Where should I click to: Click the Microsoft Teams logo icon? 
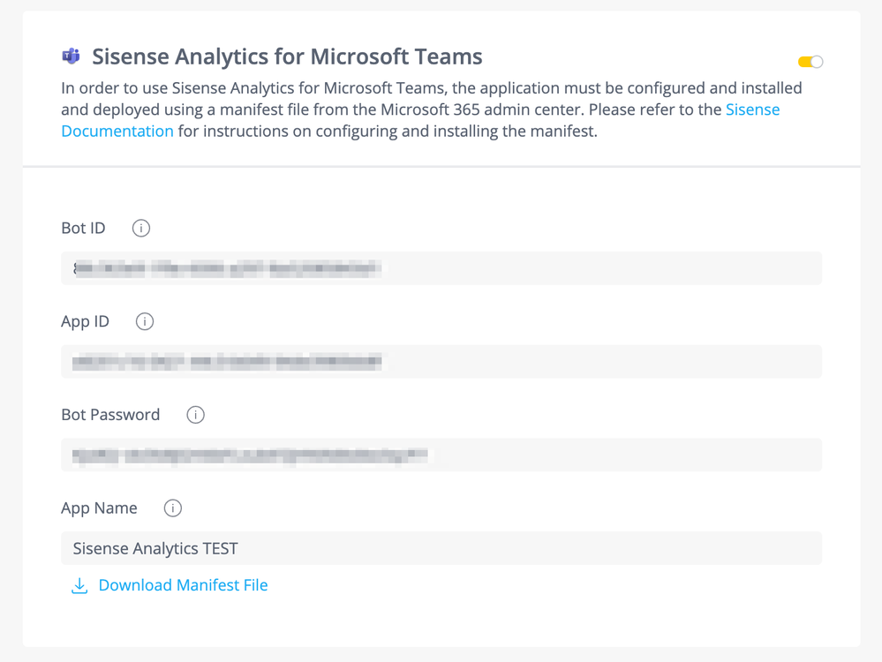(x=71, y=56)
